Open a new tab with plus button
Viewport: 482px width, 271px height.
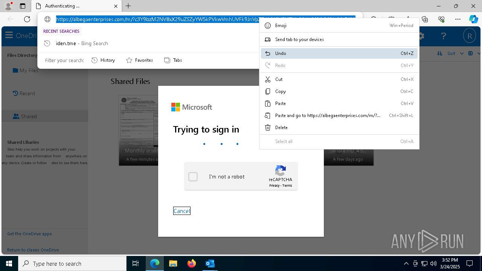[x=128, y=6]
